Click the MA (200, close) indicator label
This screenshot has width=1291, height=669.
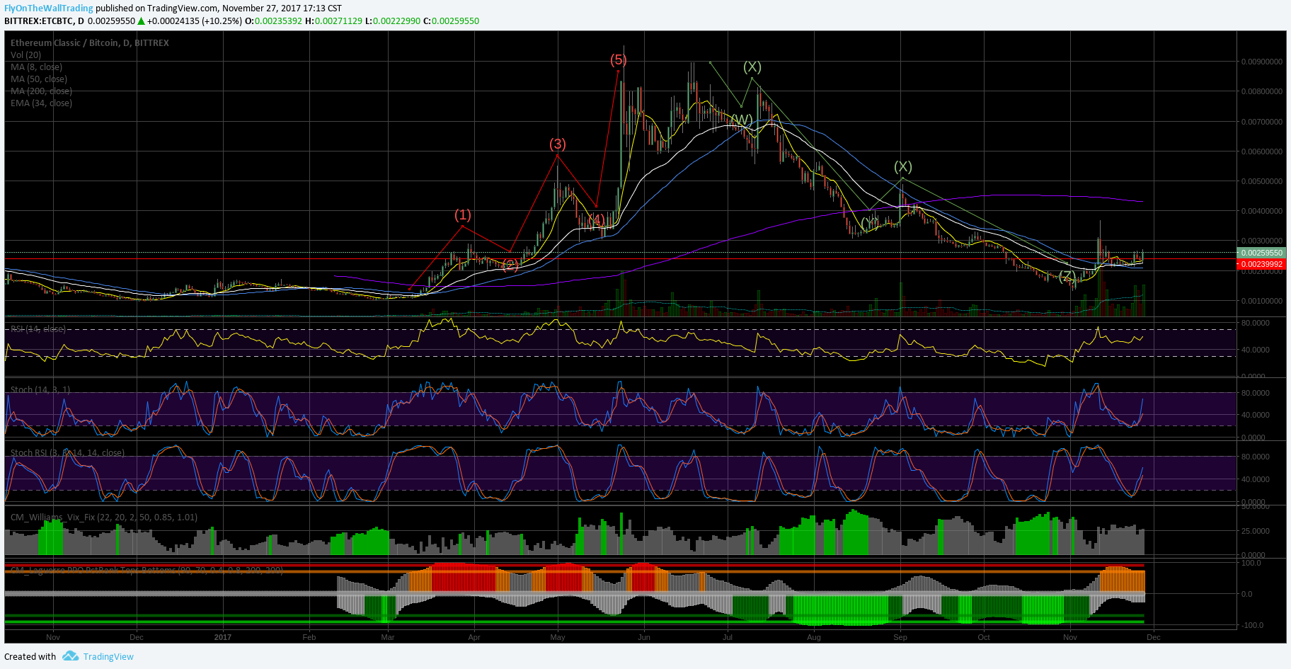coord(41,91)
